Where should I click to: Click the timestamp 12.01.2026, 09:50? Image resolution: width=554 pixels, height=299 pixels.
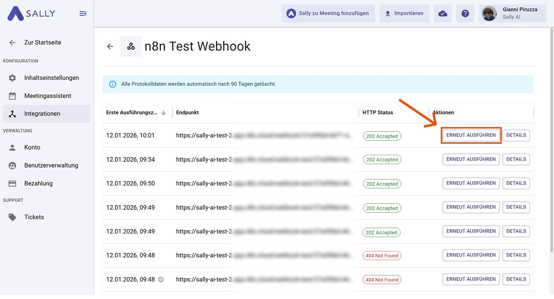(x=131, y=184)
